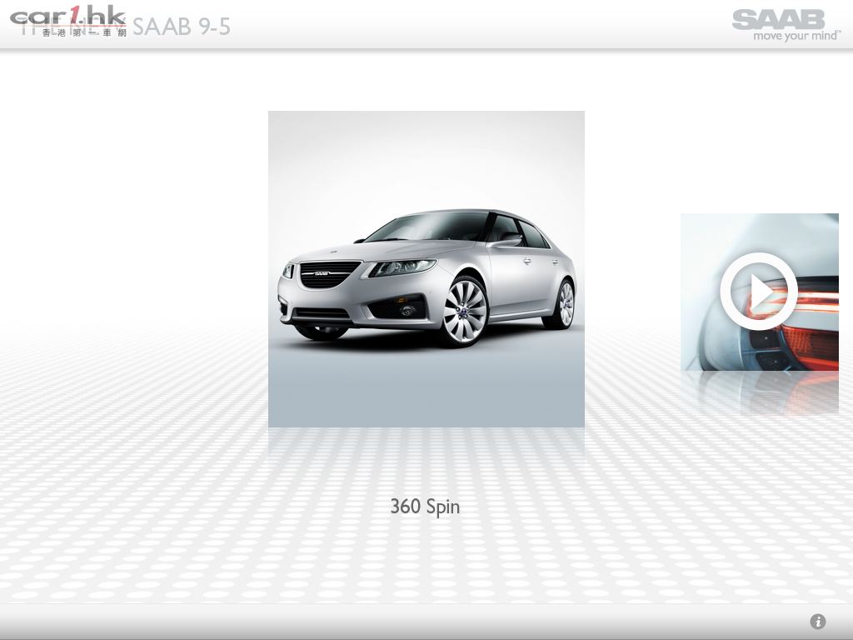
Task: Open the tail light video thumbnail
Action: pyautogui.click(x=759, y=292)
